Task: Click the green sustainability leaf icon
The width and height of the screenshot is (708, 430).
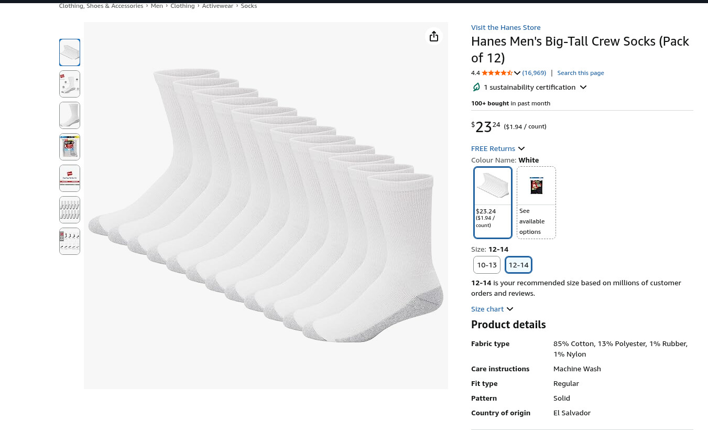Action: point(476,87)
